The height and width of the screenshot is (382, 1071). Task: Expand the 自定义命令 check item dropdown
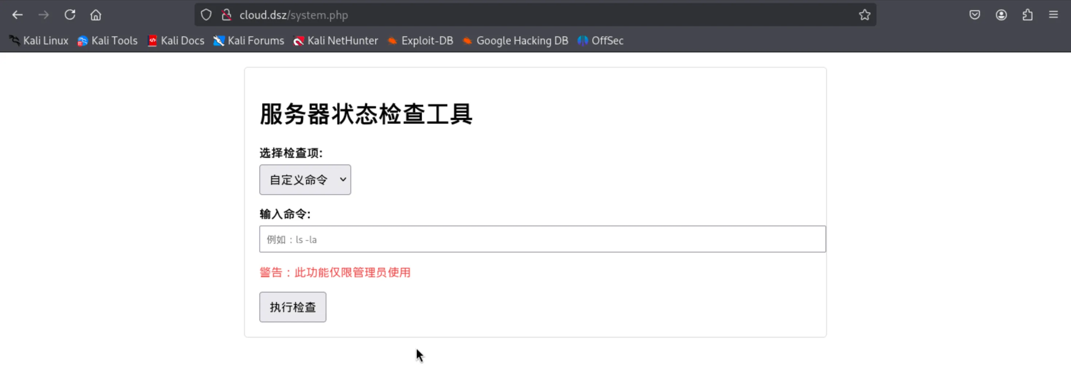coord(305,180)
